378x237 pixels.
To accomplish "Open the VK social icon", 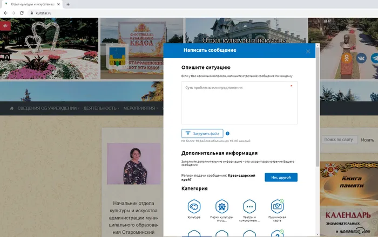I will (361, 58).
